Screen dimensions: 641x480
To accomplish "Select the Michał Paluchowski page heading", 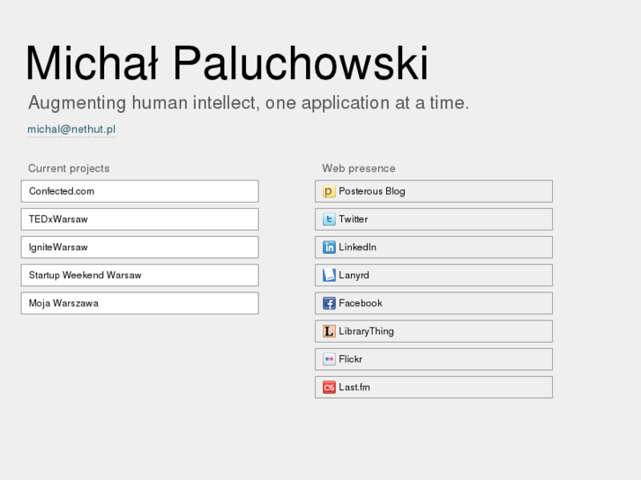I will coord(227,63).
